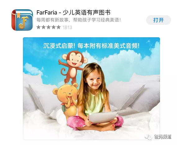The image size is (177, 145).
Task: Click the bear's green backpack
Action: [63, 108]
